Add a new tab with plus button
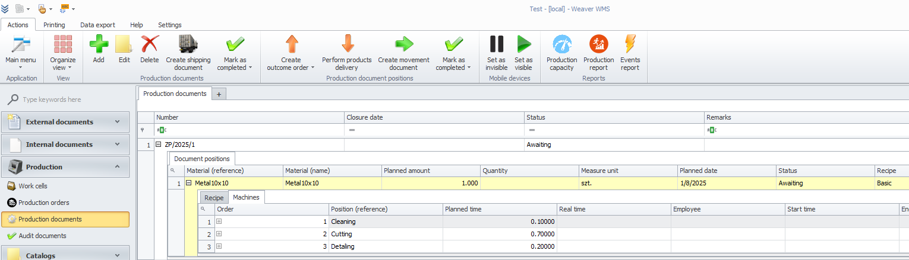Screen dimensions: 909x260 coord(219,94)
